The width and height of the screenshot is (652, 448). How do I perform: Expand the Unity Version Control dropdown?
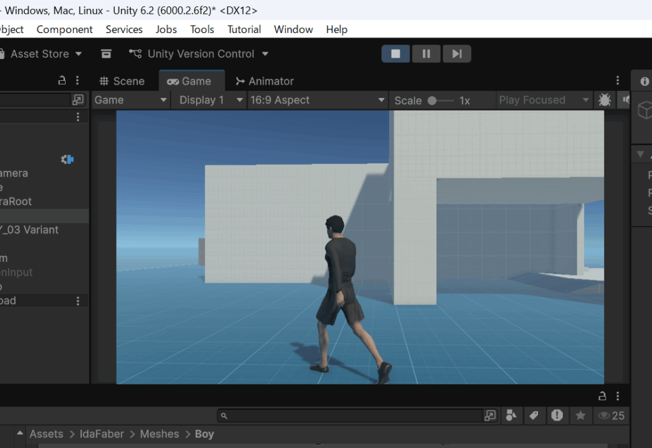pyautogui.click(x=199, y=54)
